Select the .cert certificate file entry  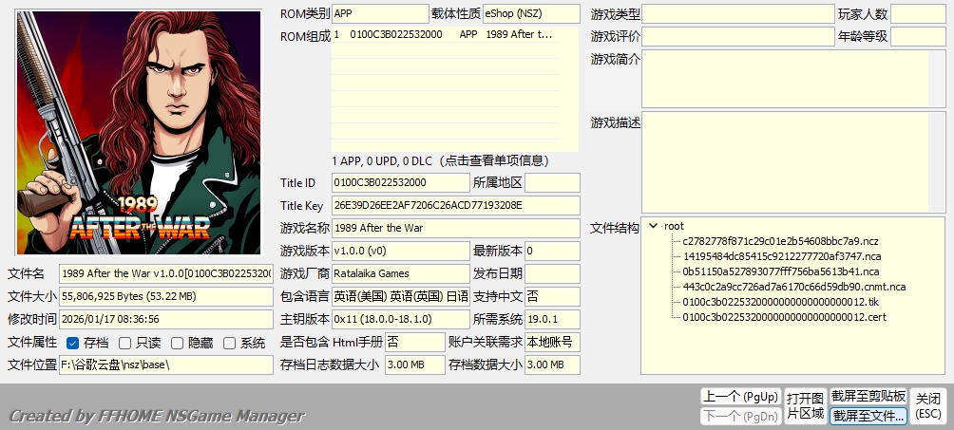(x=784, y=317)
